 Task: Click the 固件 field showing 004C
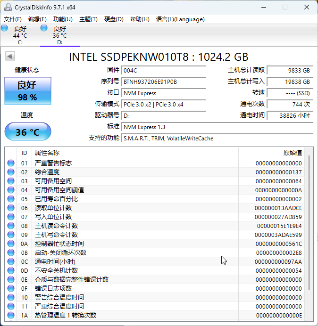[x=163, y=70]
